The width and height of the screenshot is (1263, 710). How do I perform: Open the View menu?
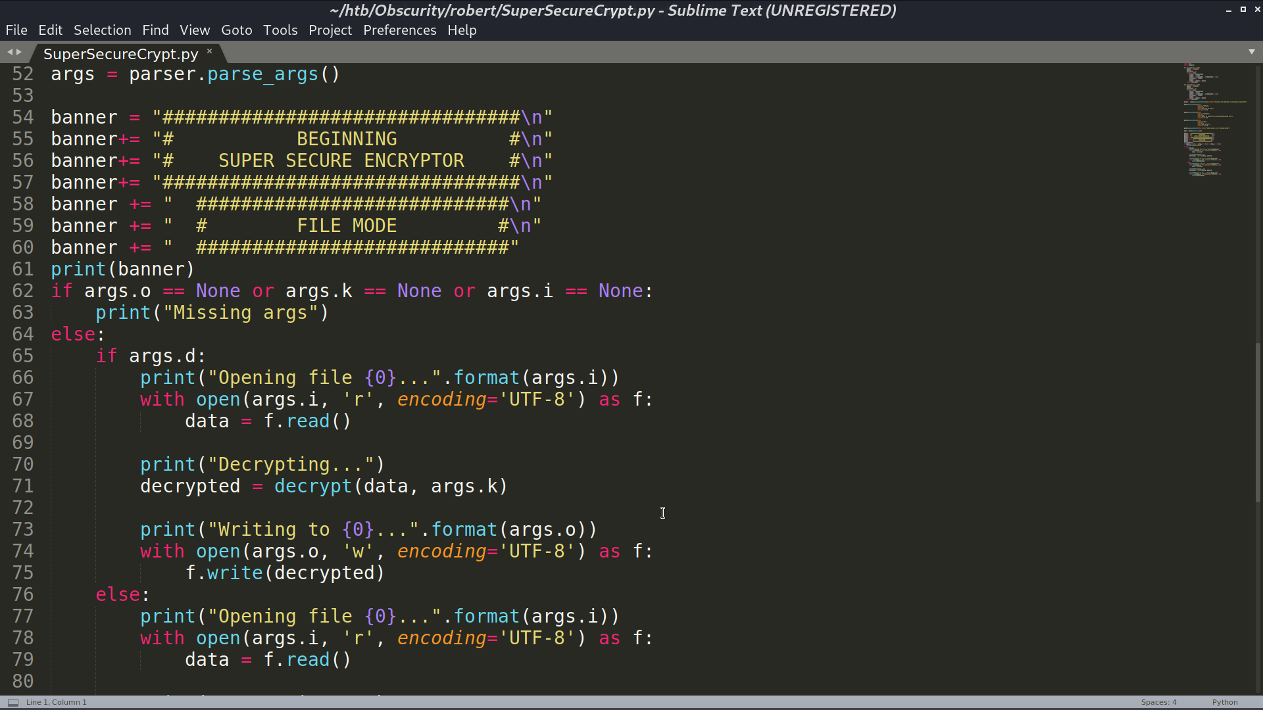195,30
